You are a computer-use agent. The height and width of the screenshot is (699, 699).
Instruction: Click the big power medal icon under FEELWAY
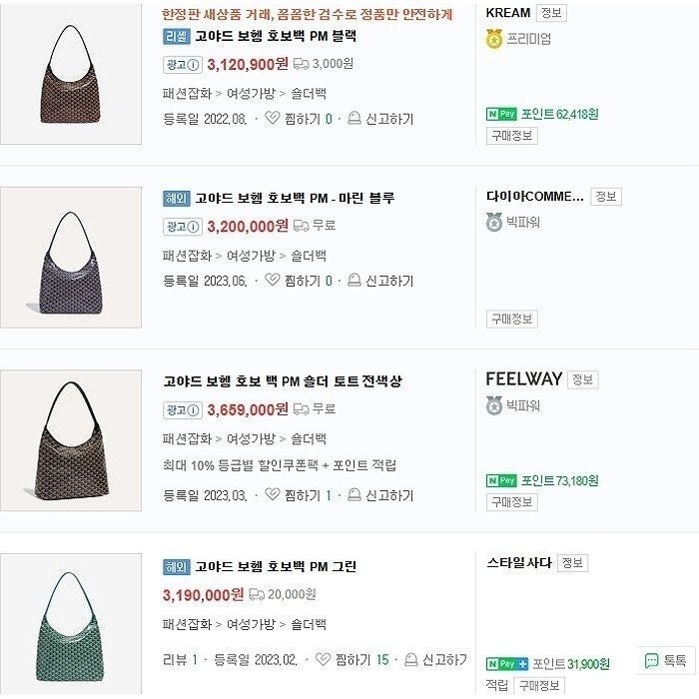pos(493,405)
